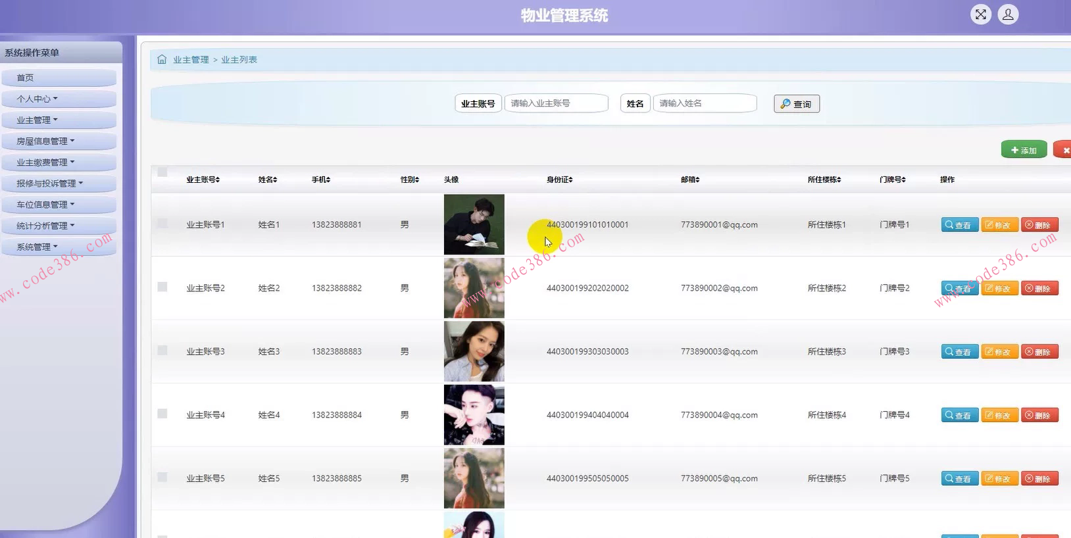1071x538 pixels.
Task: Edit the record for 业主账号2
Action: [1000, 288]
